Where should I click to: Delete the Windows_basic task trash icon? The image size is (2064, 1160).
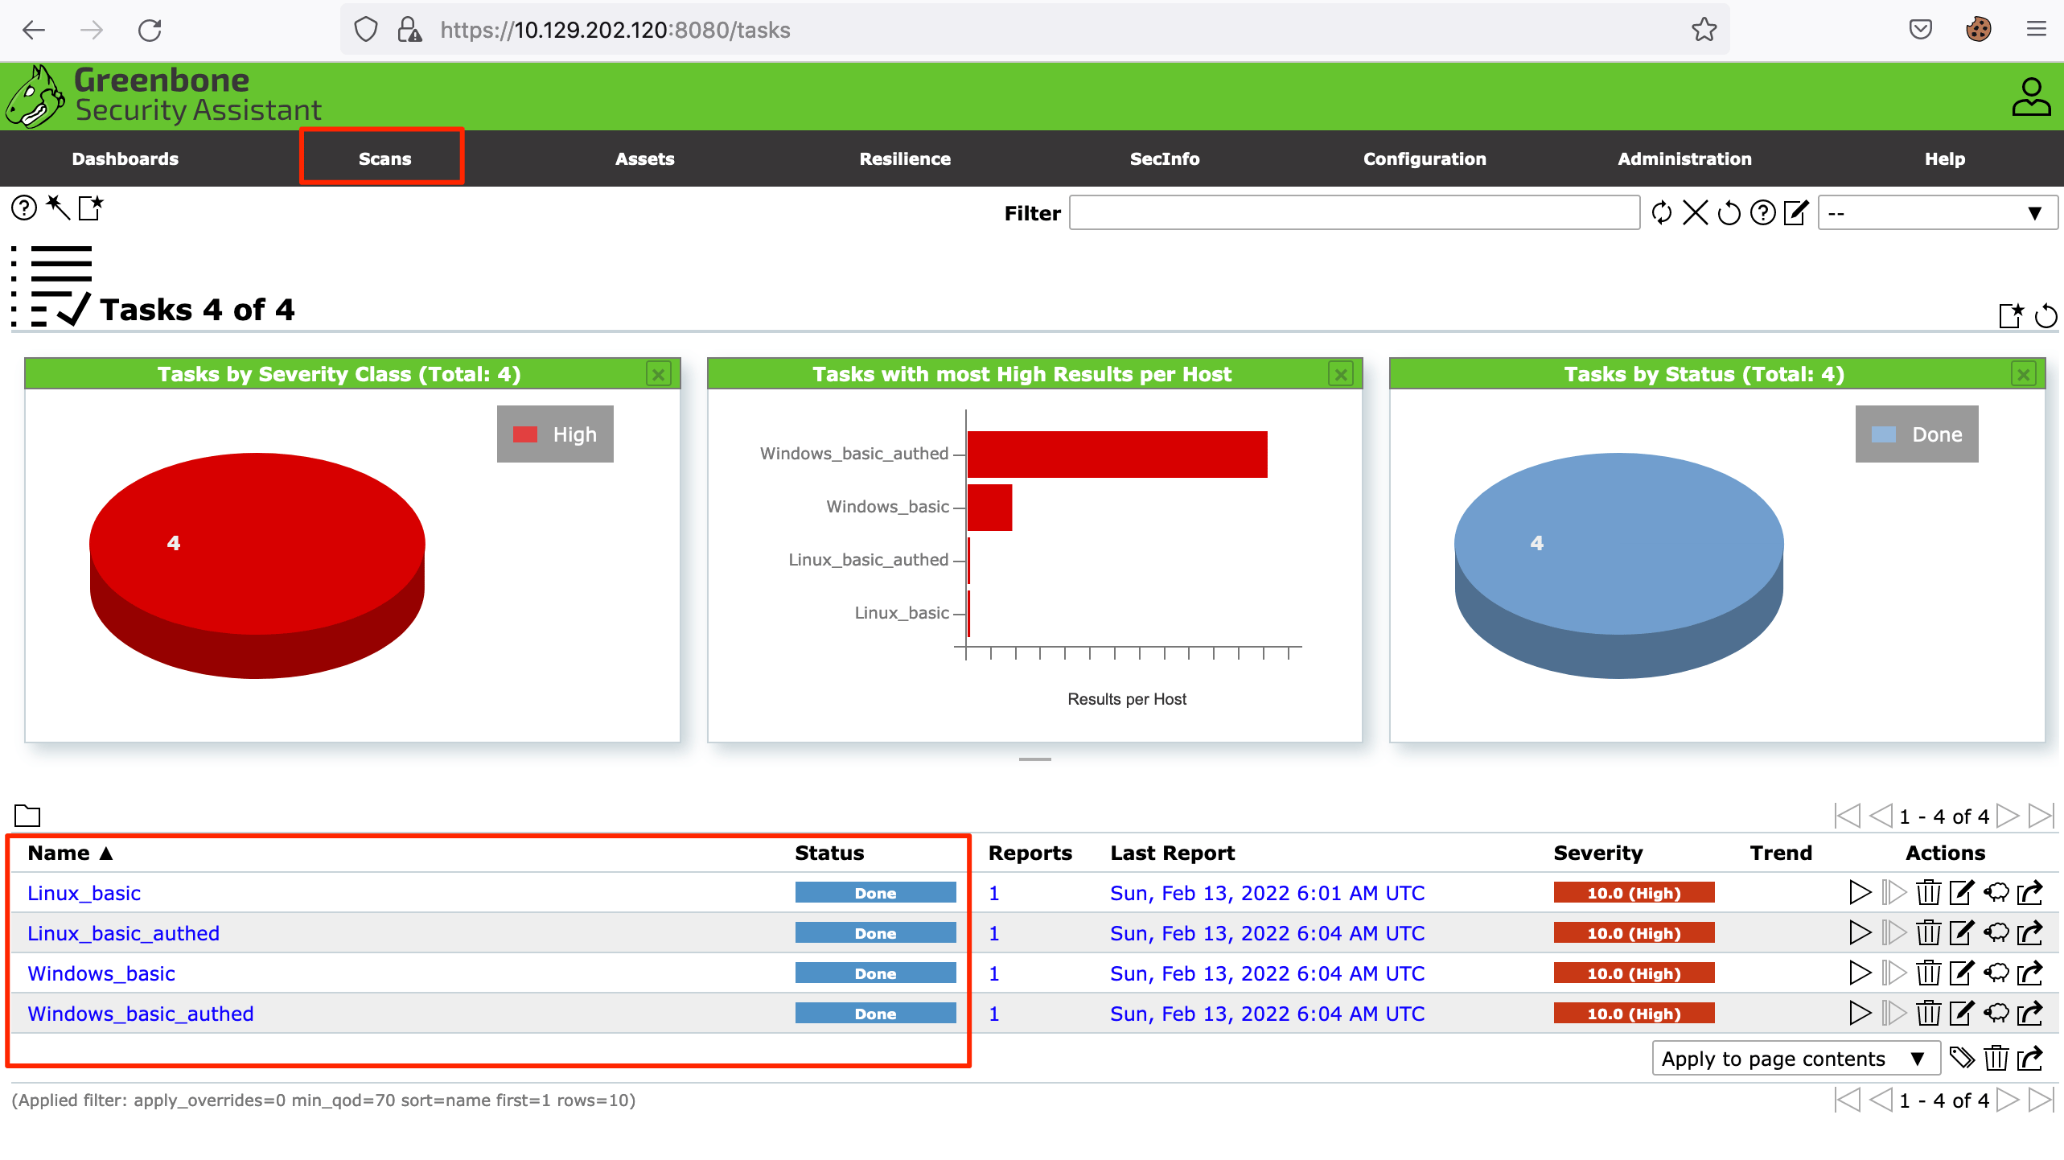pos(1928,973)
